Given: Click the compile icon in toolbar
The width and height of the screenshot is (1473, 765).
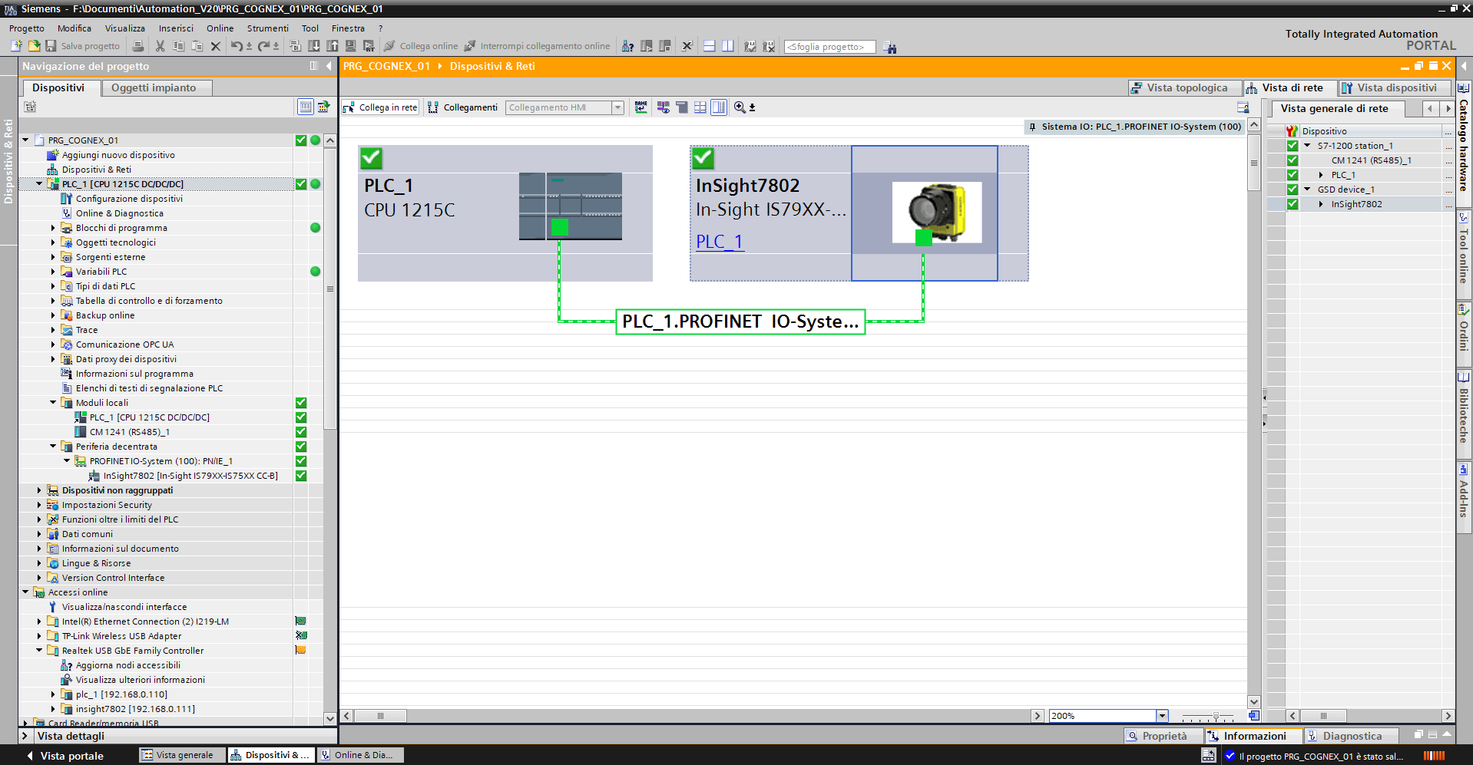Looking at the screenshot, I should coord(295,46).
